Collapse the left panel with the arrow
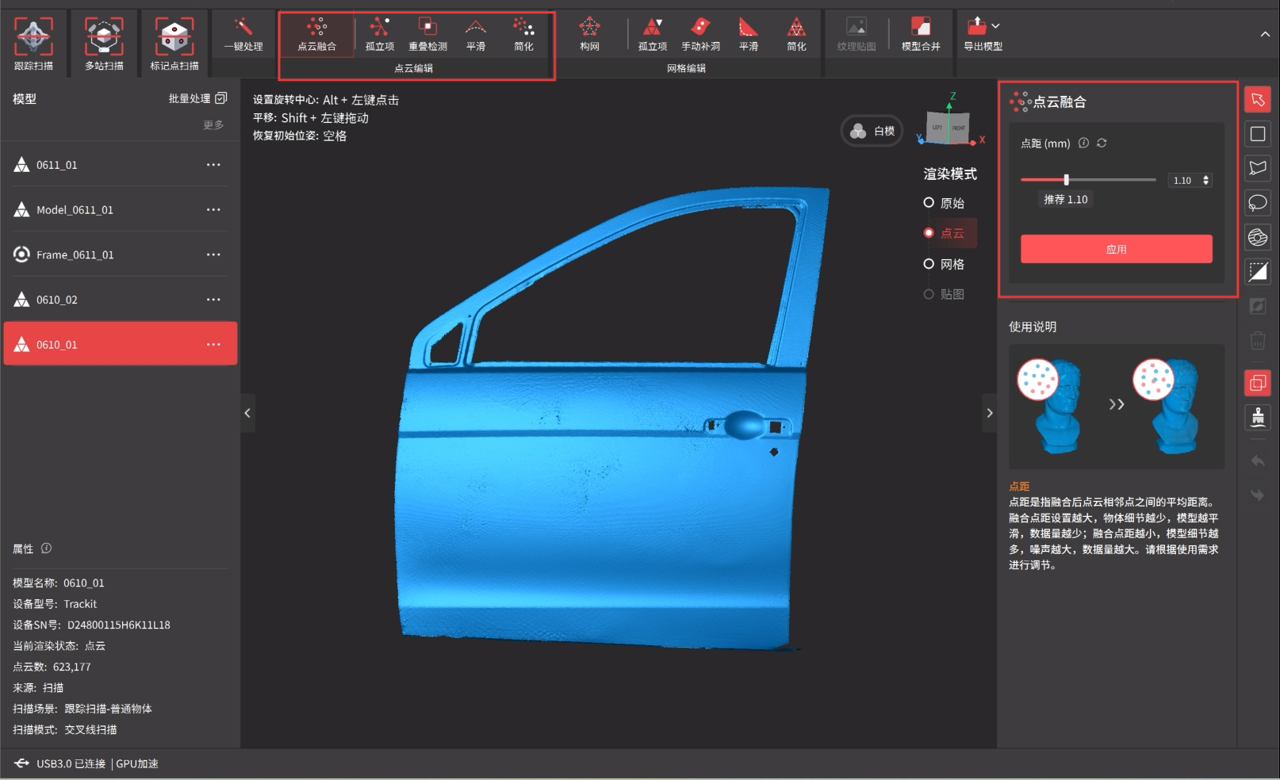The width and height of the screenshot is (1280, 780). coord(247,413)
